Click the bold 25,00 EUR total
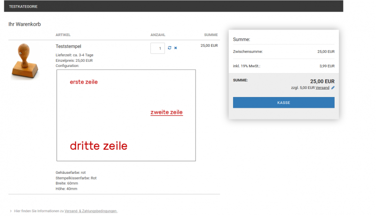376x216 pixels. 322,81
